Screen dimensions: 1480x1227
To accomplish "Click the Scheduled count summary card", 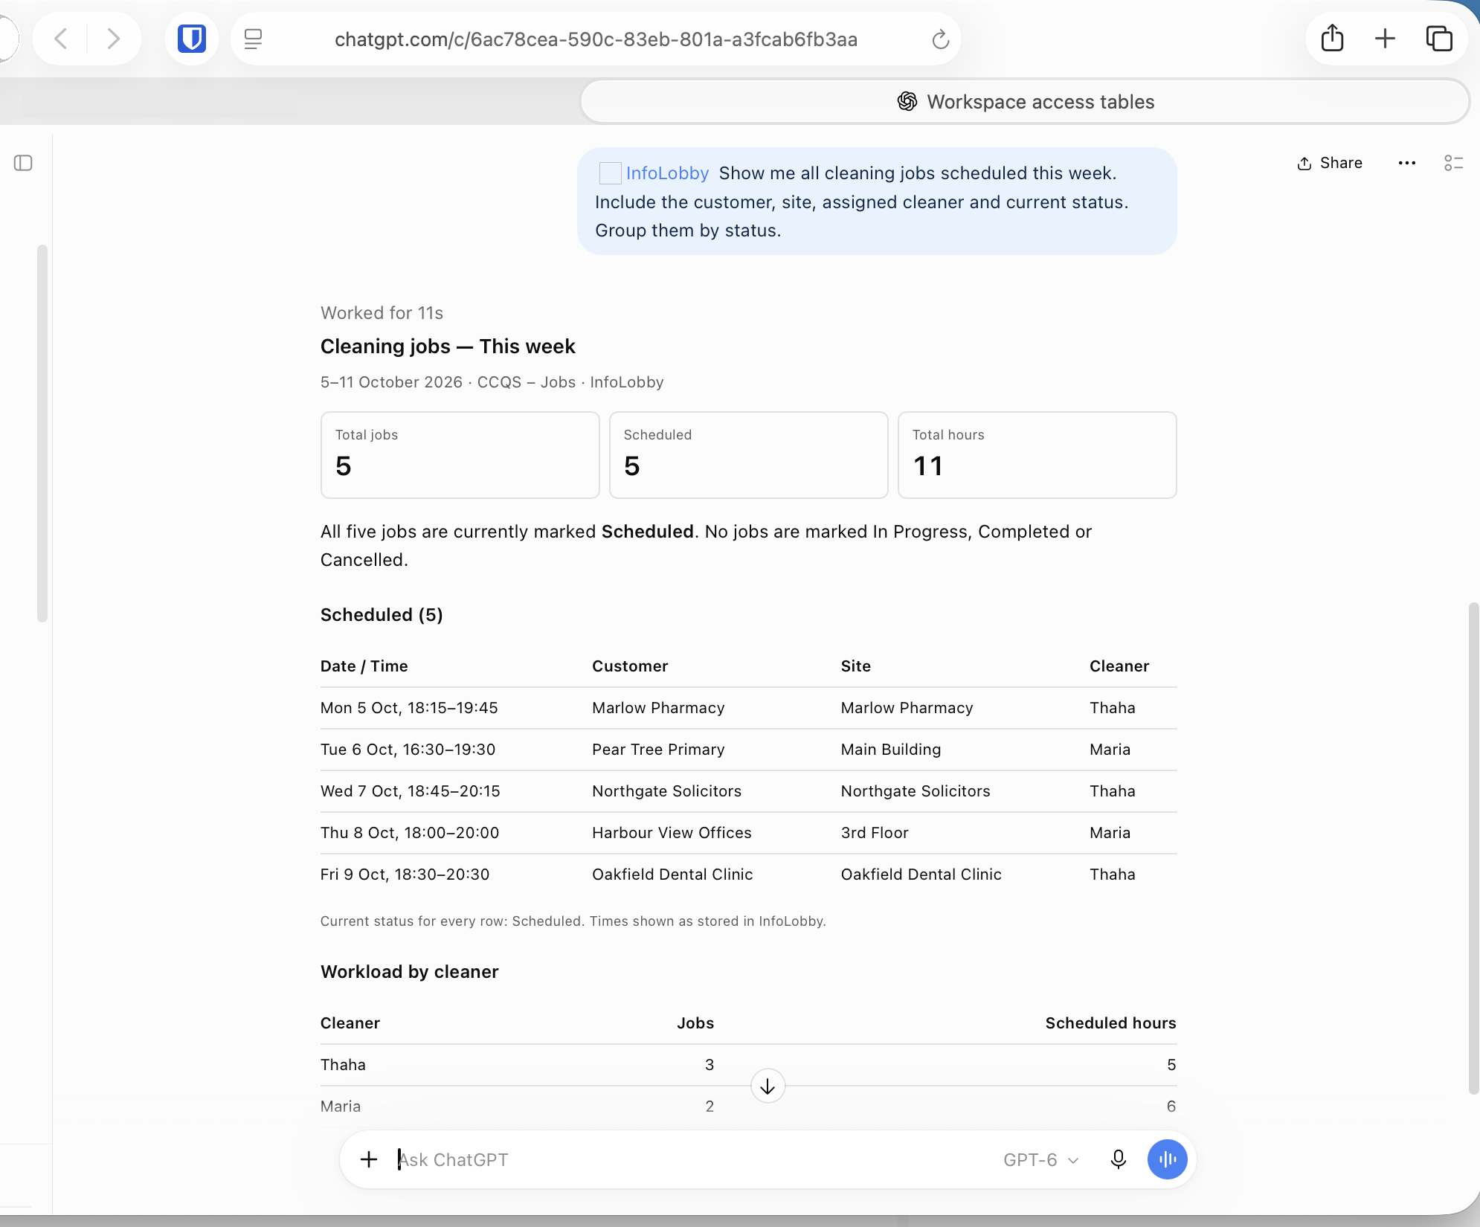I will 748,455.
